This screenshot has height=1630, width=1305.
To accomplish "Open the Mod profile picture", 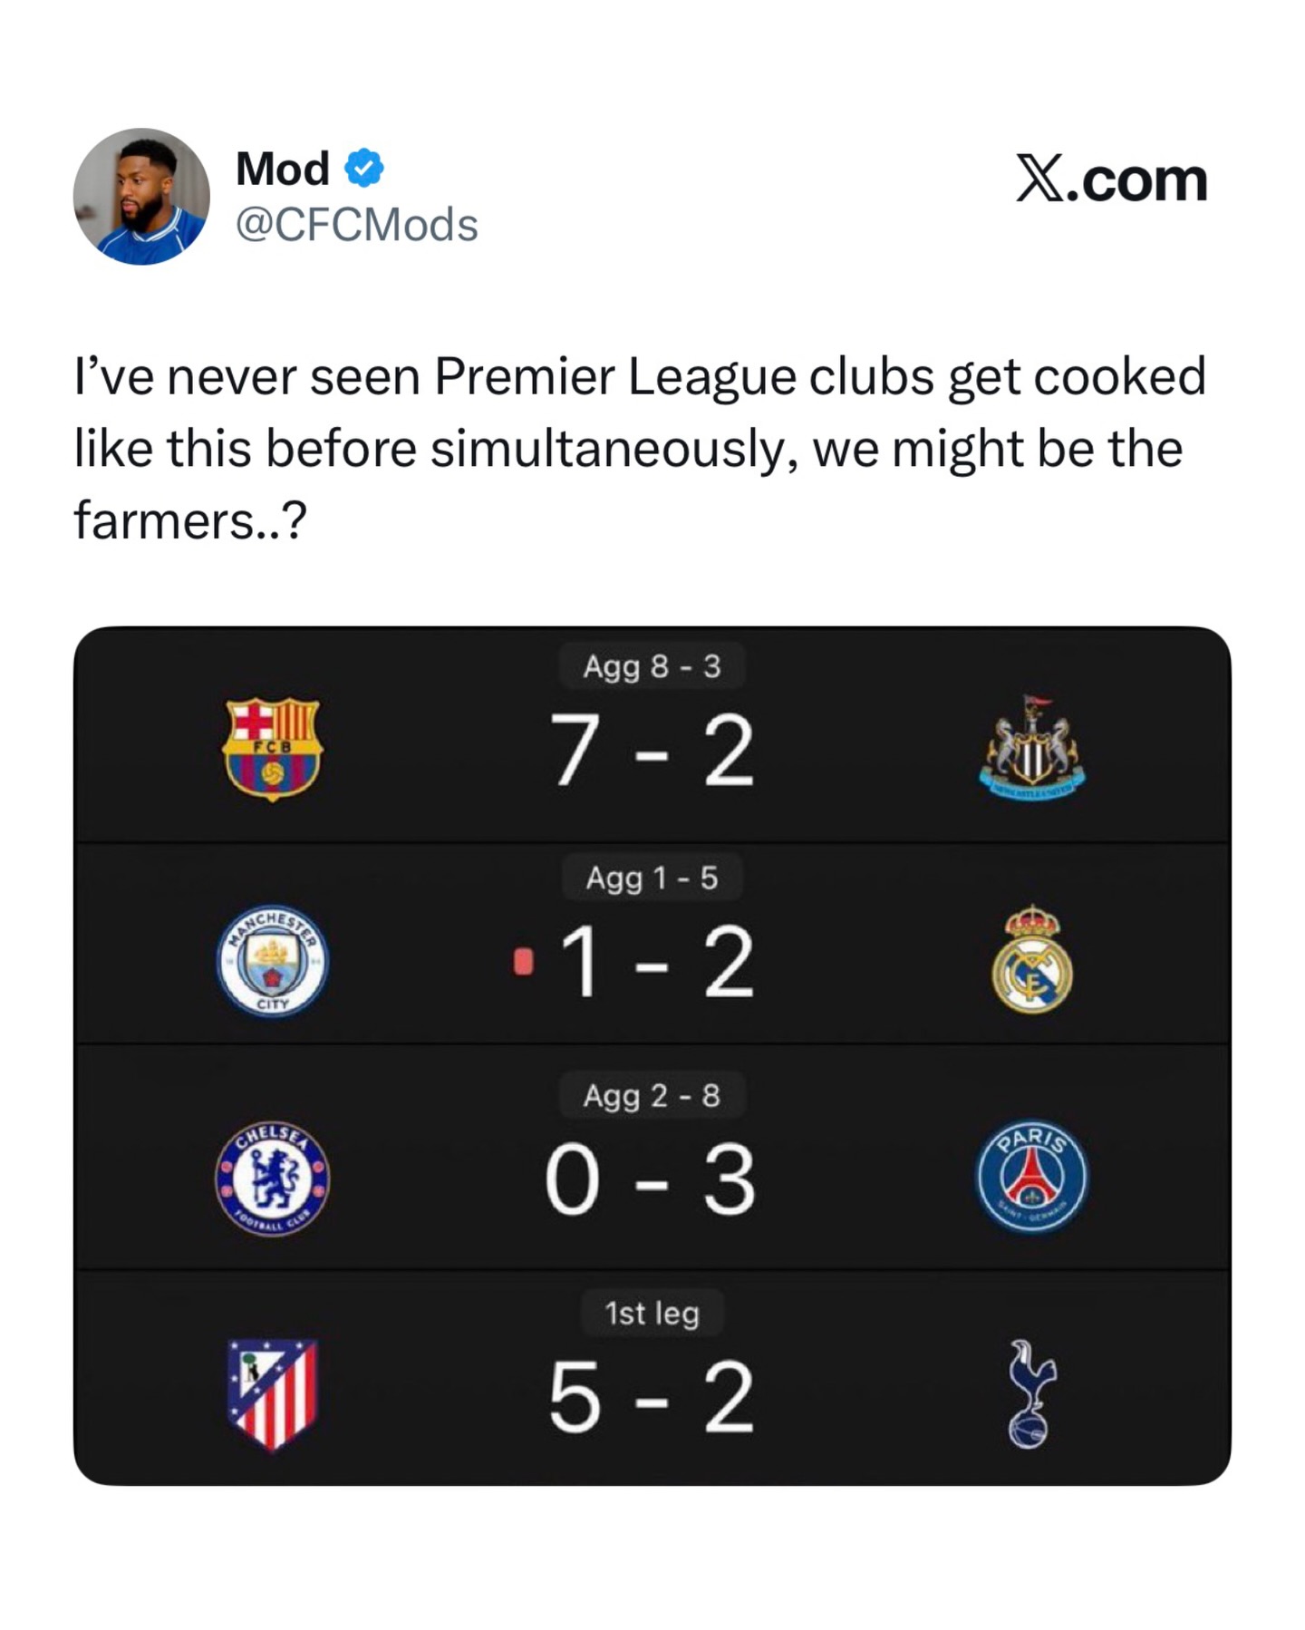I will (141, 197).
